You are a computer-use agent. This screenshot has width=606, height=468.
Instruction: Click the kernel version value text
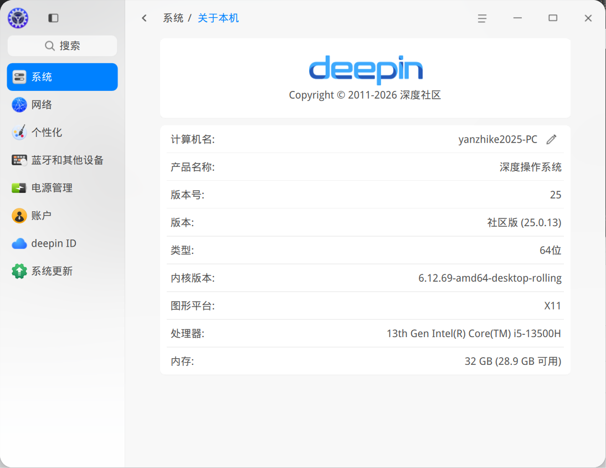490,278
